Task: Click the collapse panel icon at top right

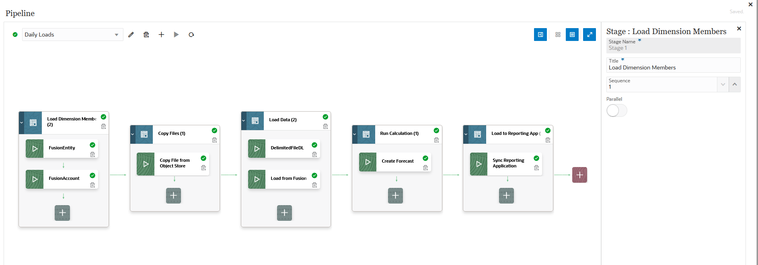Action: click(x=540, y=35)
